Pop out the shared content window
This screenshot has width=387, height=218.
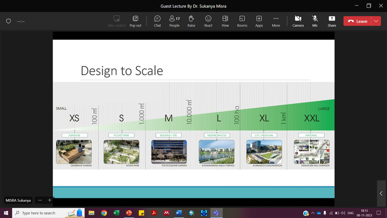point(135,21)
